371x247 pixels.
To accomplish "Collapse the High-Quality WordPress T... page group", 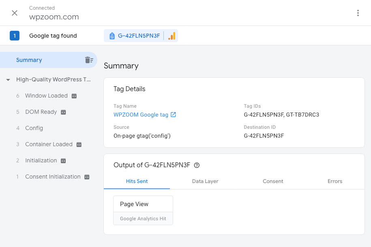I will click(x=8, y=80).
